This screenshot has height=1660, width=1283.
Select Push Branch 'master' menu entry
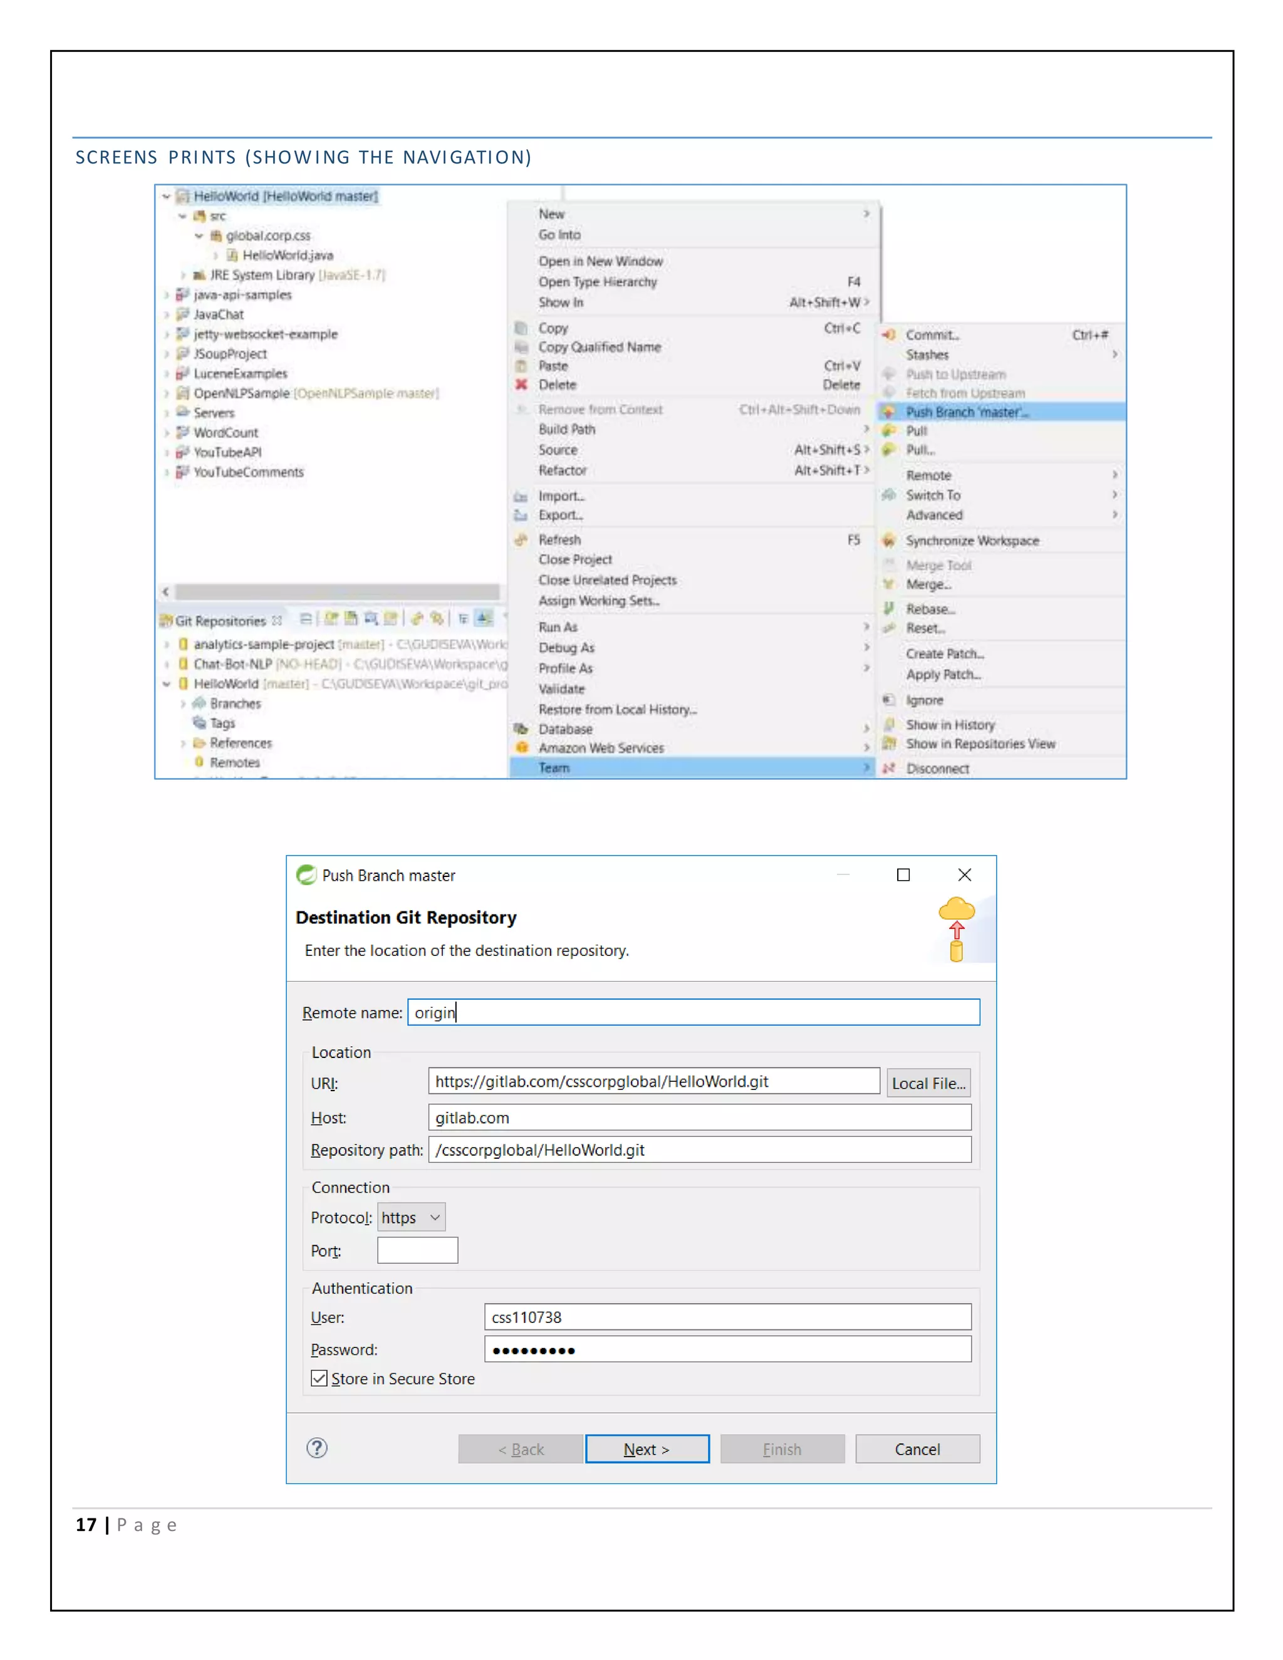[966, 412]
